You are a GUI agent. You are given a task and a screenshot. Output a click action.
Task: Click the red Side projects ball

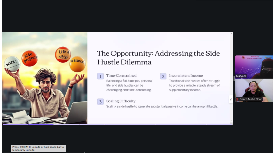pyautogui.click(x=29, y=58)
